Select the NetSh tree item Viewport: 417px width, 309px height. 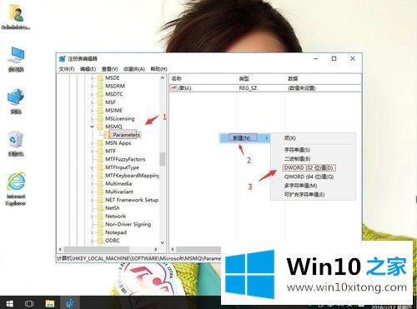(113, 208)
